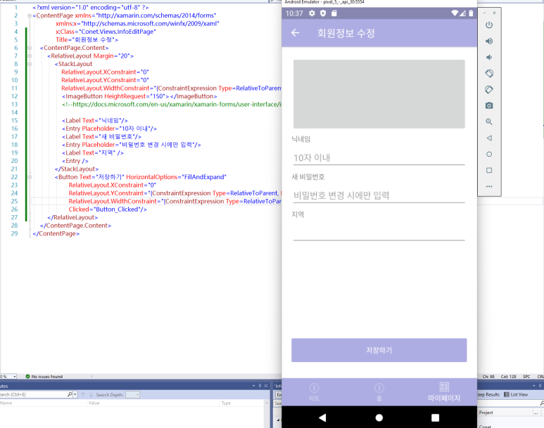The width and height of the screenshot is (544, 428).
Task: Tap Android navigation recents square button
Action: pyautogui.click(x=436, y=417)
